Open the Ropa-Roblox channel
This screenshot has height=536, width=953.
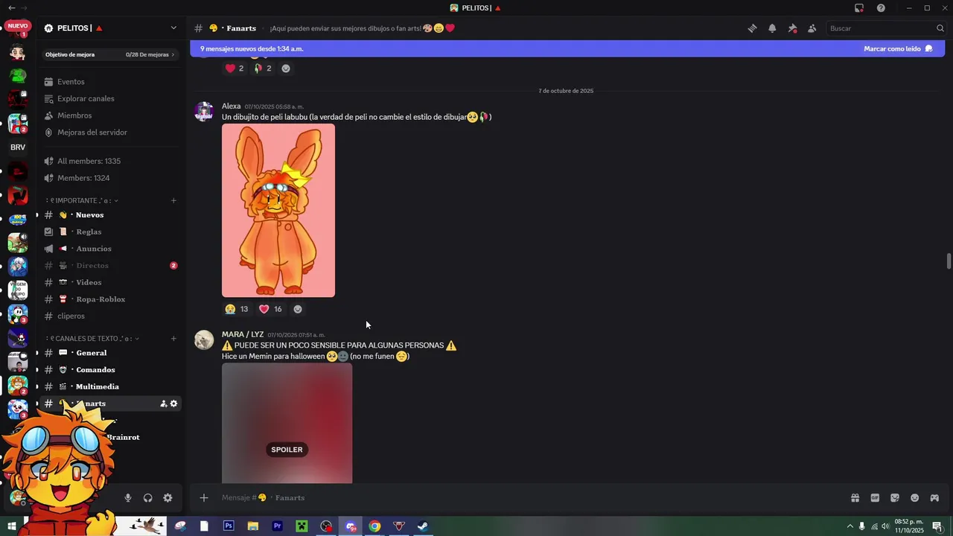(x=110, y=299)
